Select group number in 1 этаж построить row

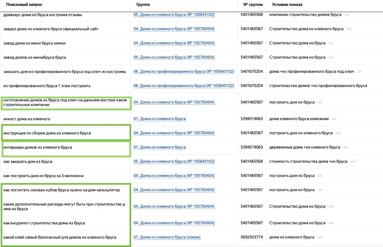pos(252,86)
